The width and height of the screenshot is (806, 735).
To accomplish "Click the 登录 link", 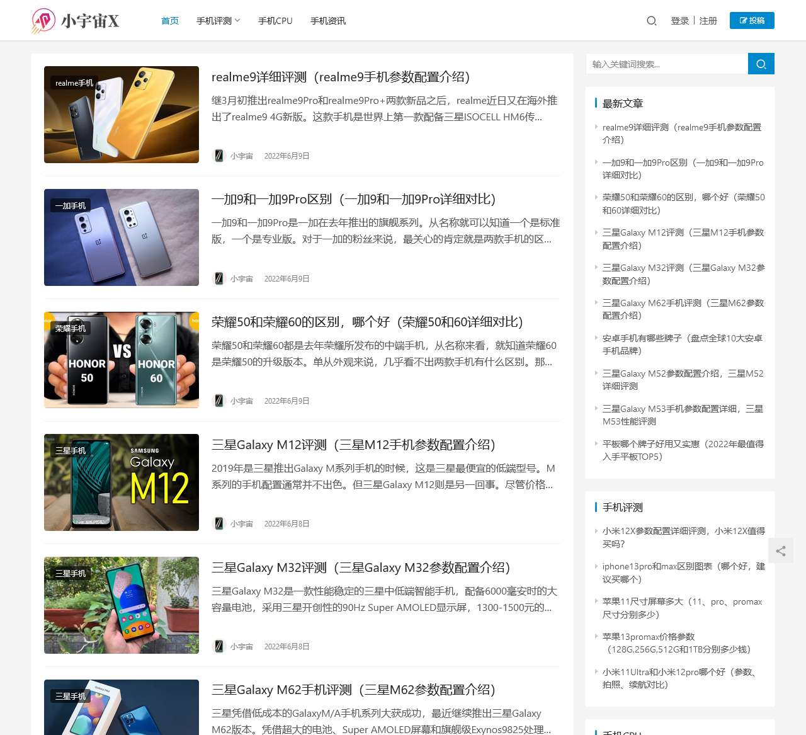I will click(x=680, y=21).
